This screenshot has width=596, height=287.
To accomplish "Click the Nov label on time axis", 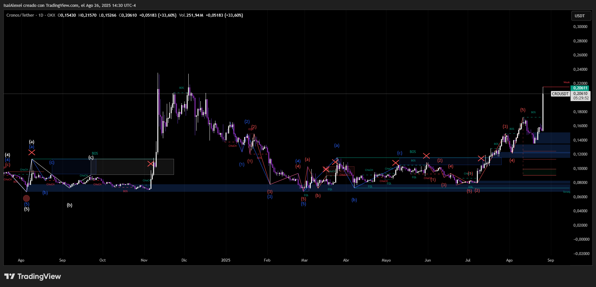I will (x=144, y=260).
